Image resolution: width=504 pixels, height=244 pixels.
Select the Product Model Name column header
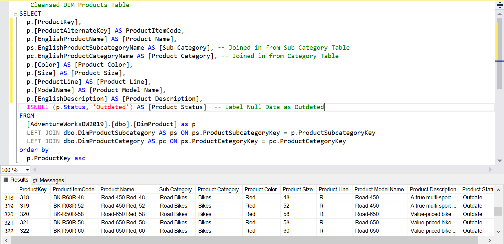pos(380,189)
